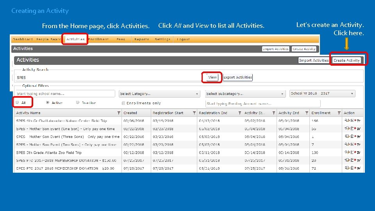Image resolution: width=375 pixels, height=211 pixels.
Task: Click the View button
Action: pos(212,77)
